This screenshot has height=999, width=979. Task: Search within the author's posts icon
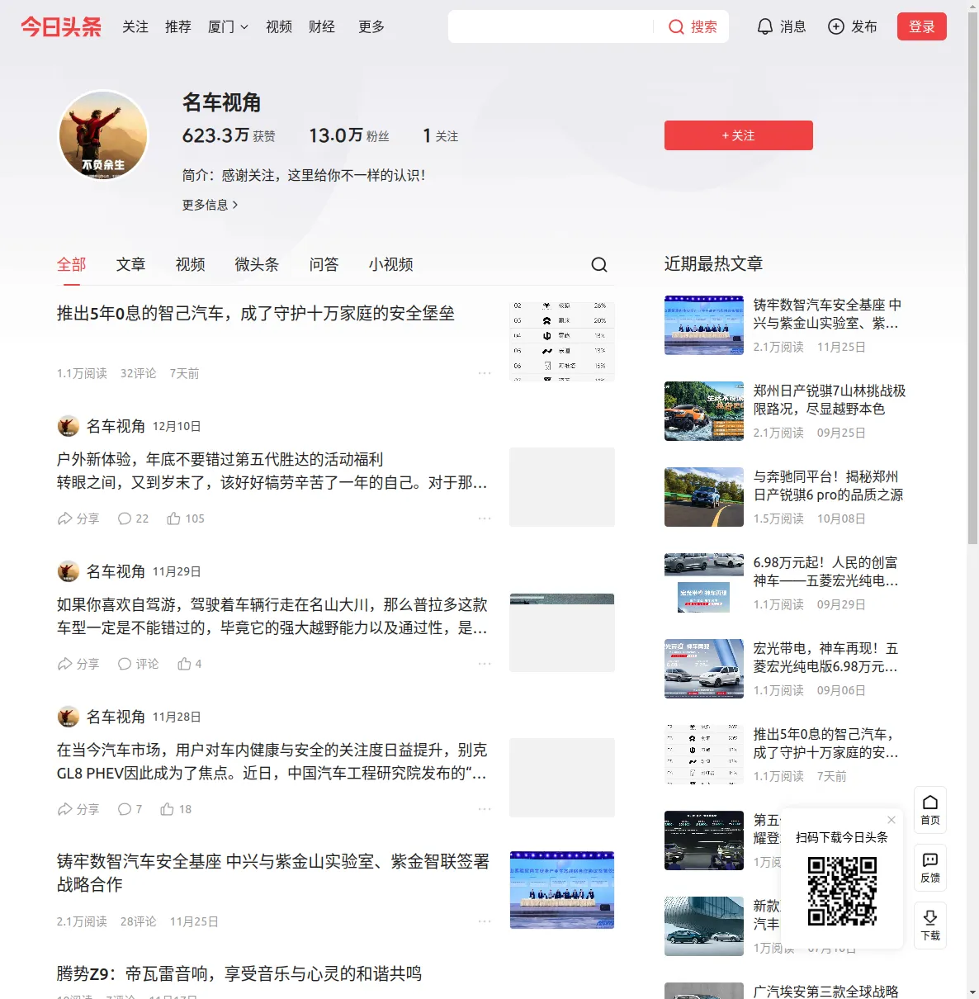click(599, 264)
